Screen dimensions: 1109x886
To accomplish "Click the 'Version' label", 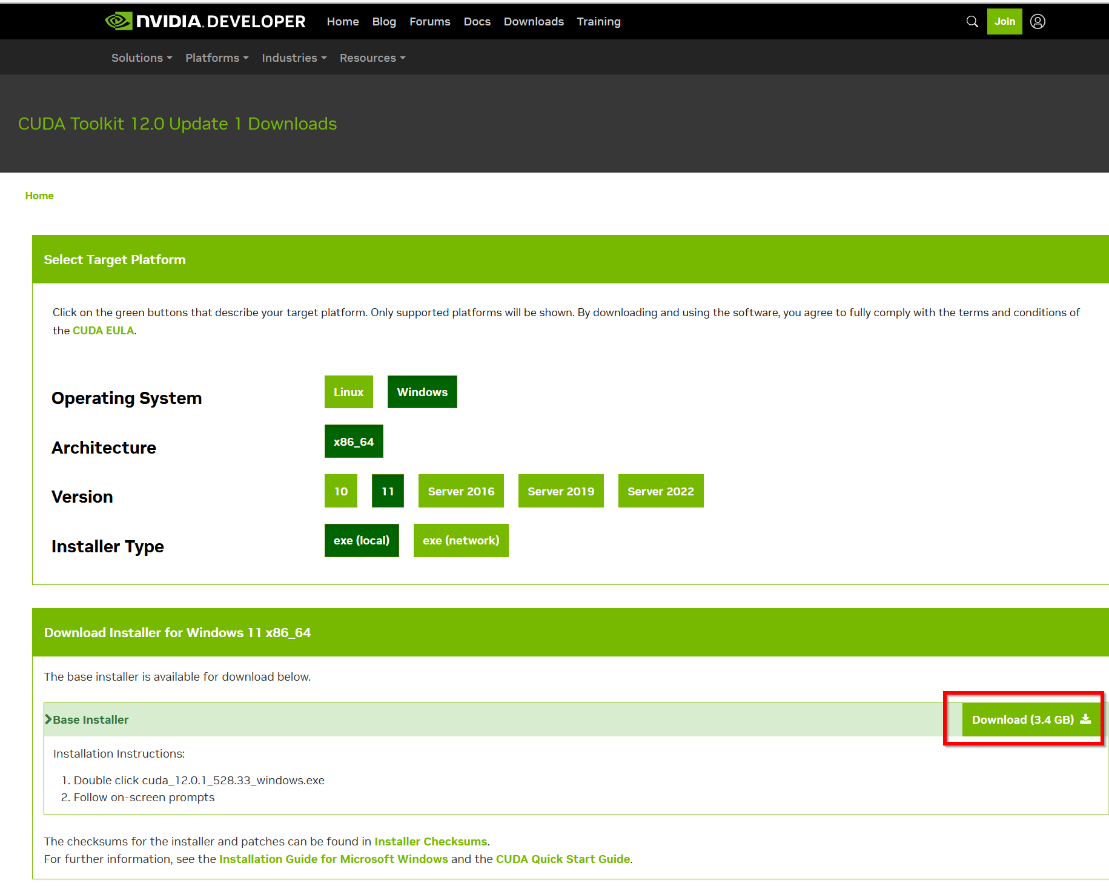I will click(x=82, y=497).
